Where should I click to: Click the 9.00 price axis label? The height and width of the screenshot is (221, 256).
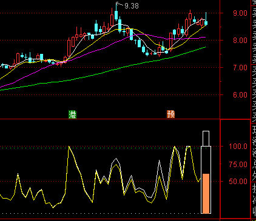point(240,13)
